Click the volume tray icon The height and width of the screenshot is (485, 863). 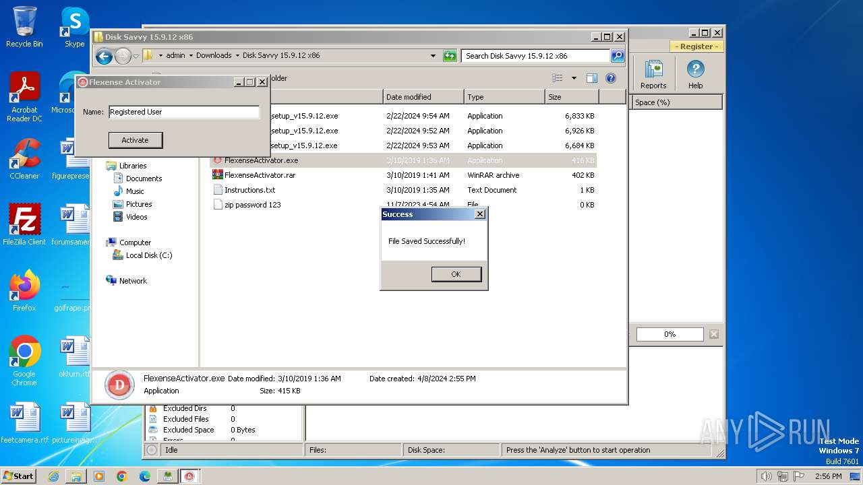click(766, 476)
